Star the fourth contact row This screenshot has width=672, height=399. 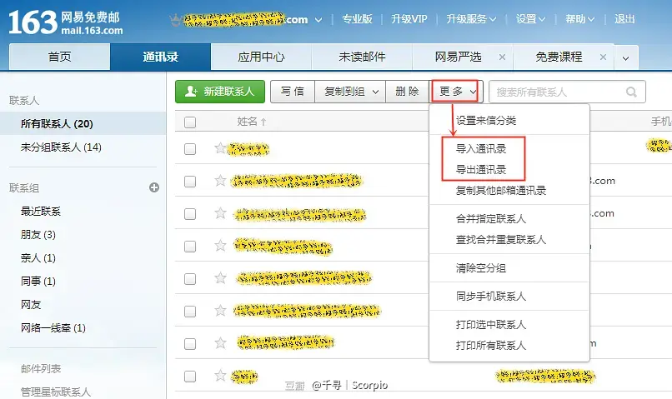pos(220,245)
